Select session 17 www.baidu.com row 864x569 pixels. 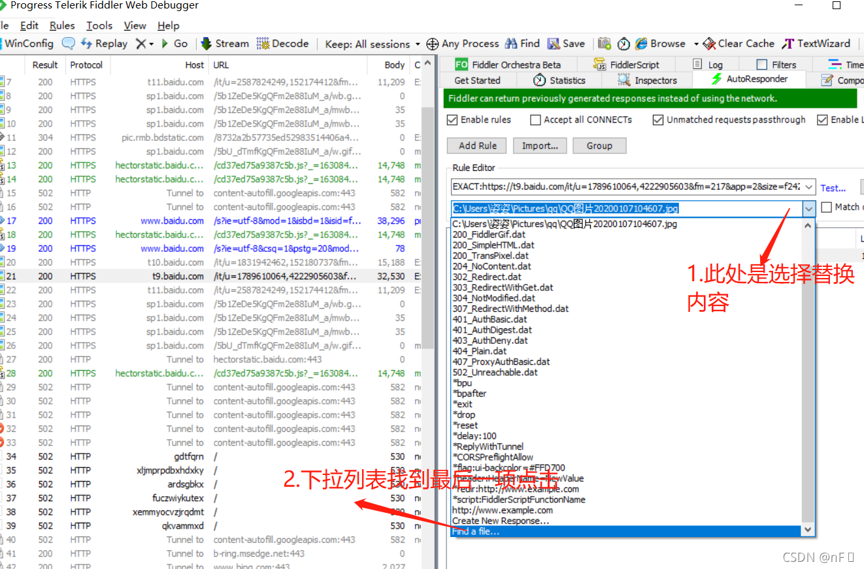click(211, 221)
